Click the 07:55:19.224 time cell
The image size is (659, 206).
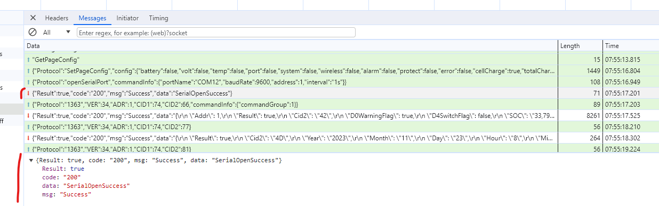[x=631, y=148]
